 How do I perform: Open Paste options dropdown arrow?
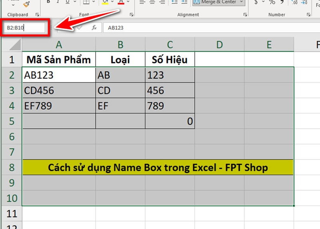13,5
